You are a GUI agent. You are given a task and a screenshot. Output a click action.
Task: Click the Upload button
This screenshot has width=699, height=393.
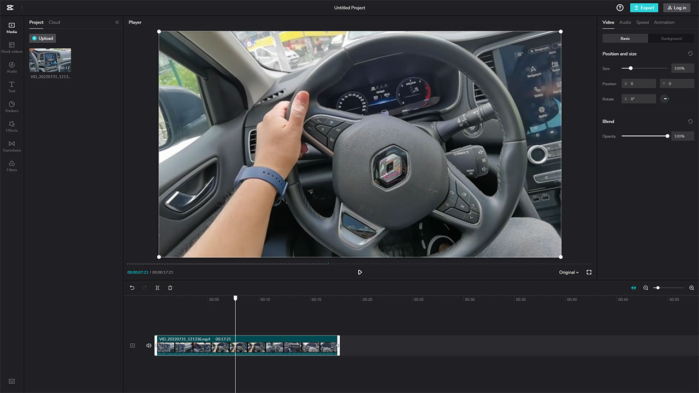tap(43, 38)
